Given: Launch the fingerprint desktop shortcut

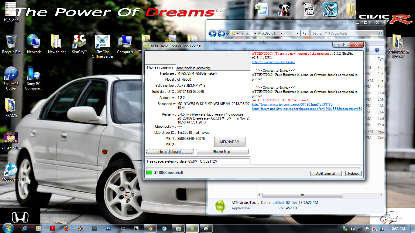Looking at the screenshot, I should pos(330,9).
